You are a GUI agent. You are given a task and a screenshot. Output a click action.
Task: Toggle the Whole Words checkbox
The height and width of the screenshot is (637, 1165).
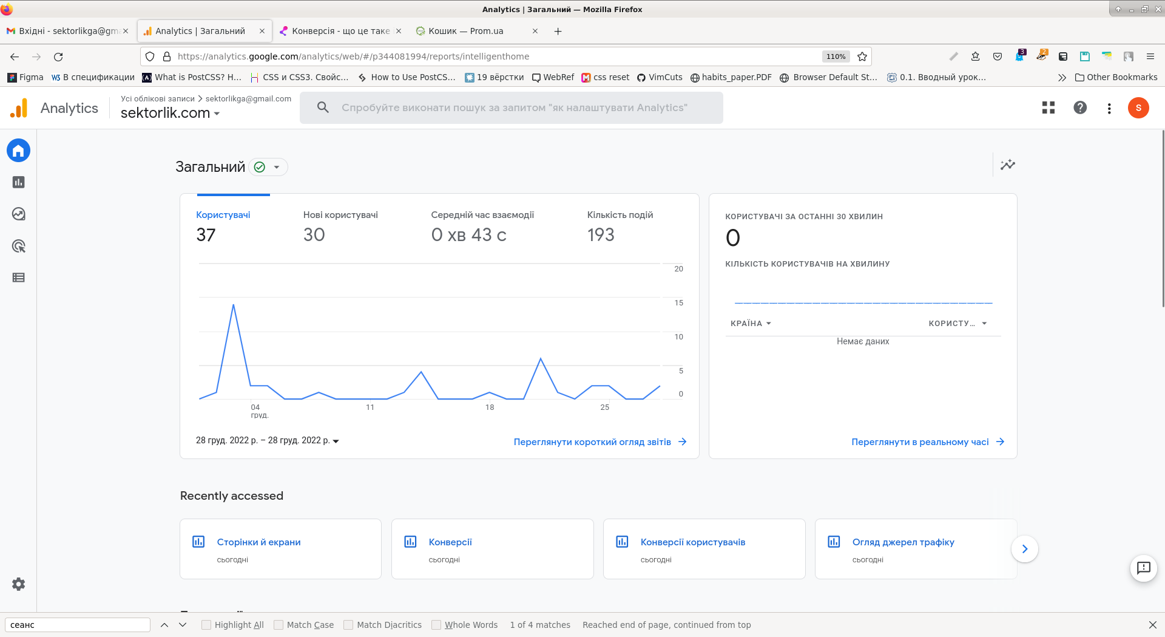pyautogui.click(x=436, y=625)
